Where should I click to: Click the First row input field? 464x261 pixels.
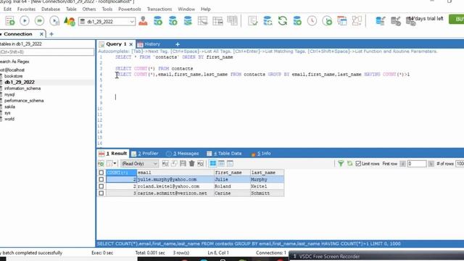(x=417, y=164)
